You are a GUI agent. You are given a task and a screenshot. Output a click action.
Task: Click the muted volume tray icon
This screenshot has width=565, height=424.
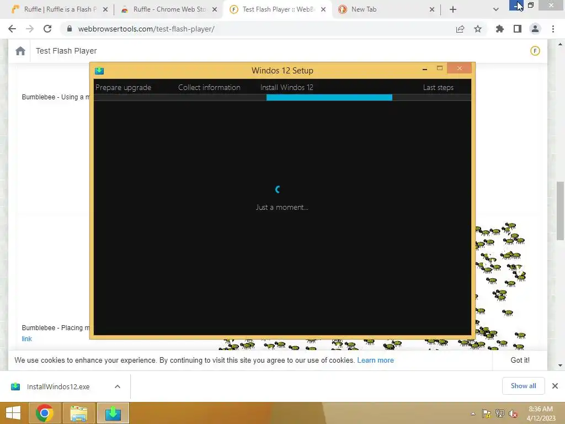pyautogui.click(x=513, y=414)
